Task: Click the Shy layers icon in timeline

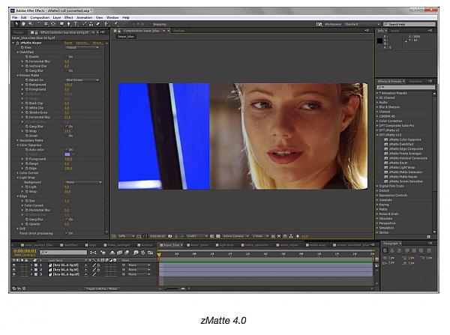Action: tap(112, 253)
